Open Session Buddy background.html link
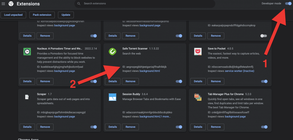Viewport: 293px width, 140px height. tap(149, 117)
